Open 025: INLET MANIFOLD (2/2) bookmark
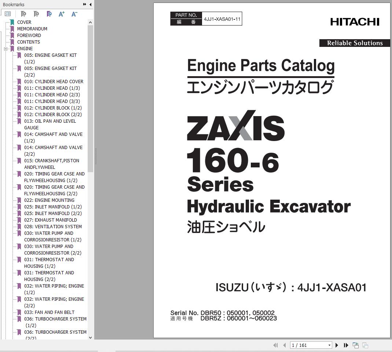The height and width of the screenshot is (352, 392). 53,214
